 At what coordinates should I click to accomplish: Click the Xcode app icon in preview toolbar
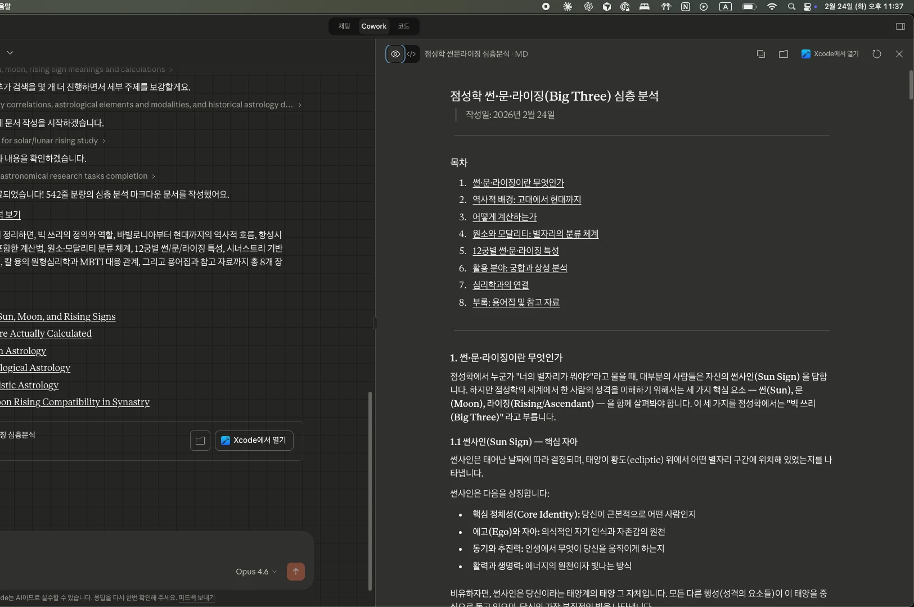(x=806, y=54)
